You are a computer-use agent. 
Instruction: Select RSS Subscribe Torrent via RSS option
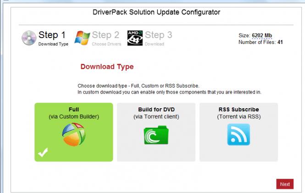(x=238, y=132)
